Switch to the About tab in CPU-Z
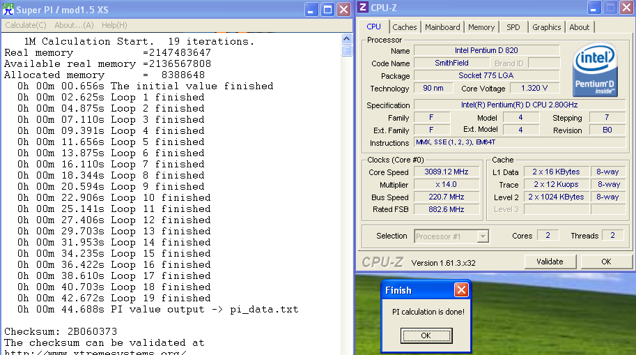 click(579, 27)
